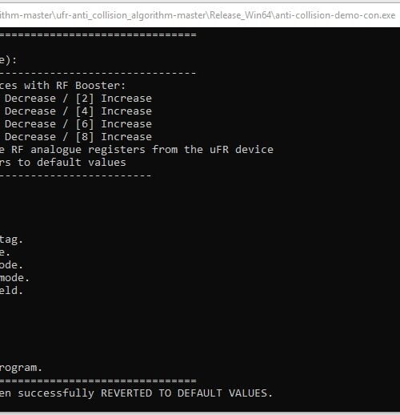Image resolution: width=400 pixels, height=415 pixels.
Task: Click 'RF analogue registers from the uFR device'
Action: click(x=142, y=150)
